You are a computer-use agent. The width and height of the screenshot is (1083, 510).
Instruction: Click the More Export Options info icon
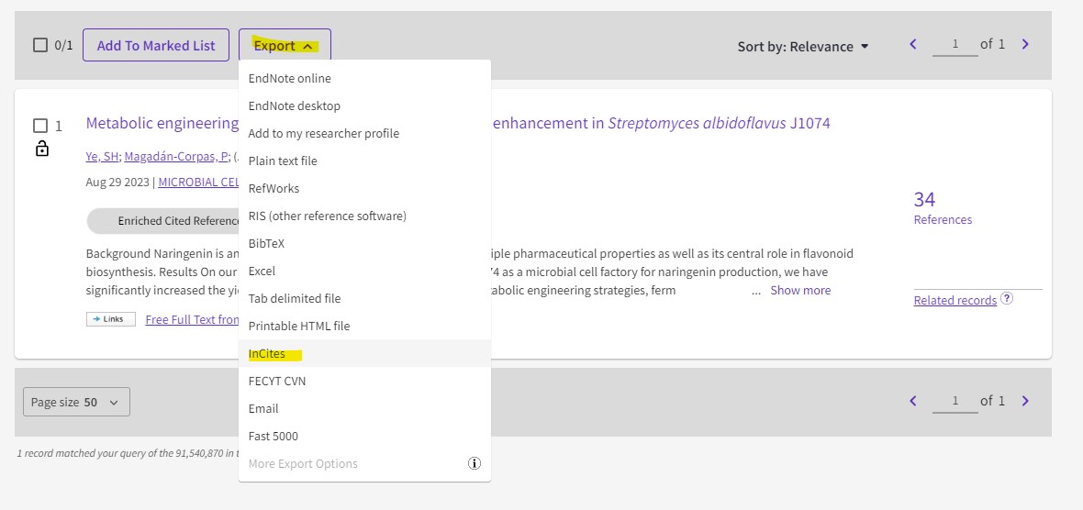click(475, 463)
